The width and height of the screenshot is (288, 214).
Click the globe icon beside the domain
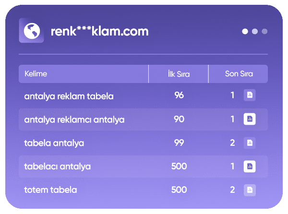click(x=31, y=31)
